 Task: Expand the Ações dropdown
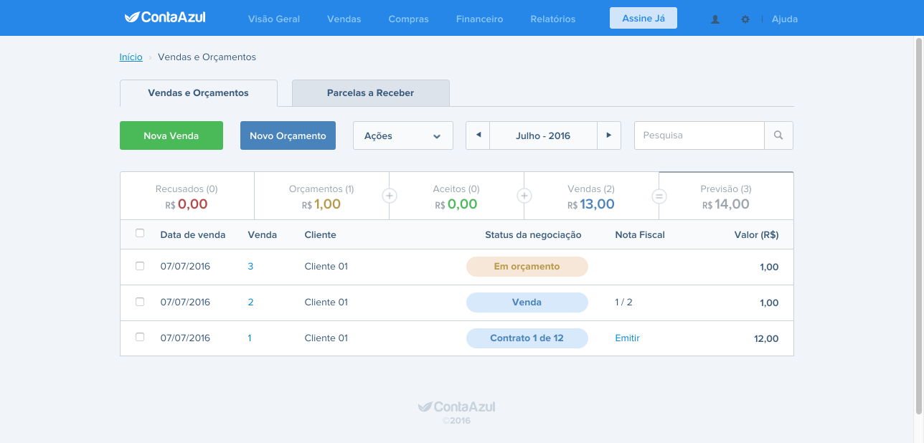coord(403,135)
